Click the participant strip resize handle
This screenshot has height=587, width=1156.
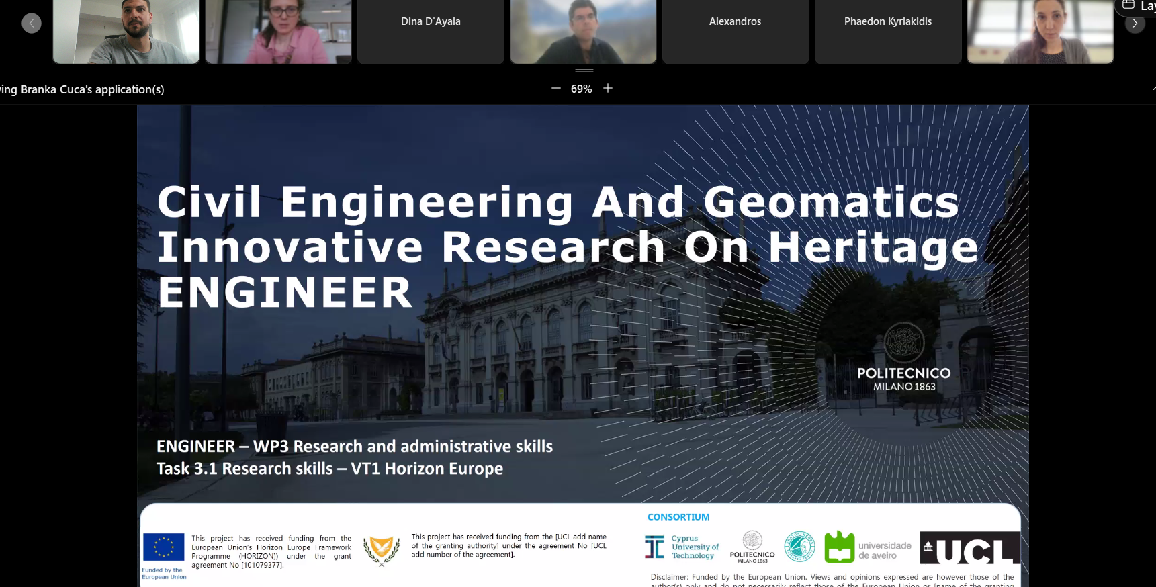584,70
